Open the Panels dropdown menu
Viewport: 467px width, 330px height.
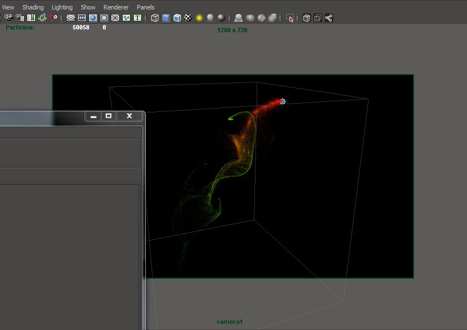click(x=146, y=7)
